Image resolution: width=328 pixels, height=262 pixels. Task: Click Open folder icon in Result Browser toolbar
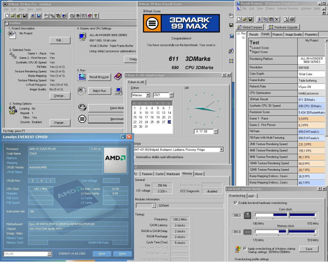click(x=244, y=19)
